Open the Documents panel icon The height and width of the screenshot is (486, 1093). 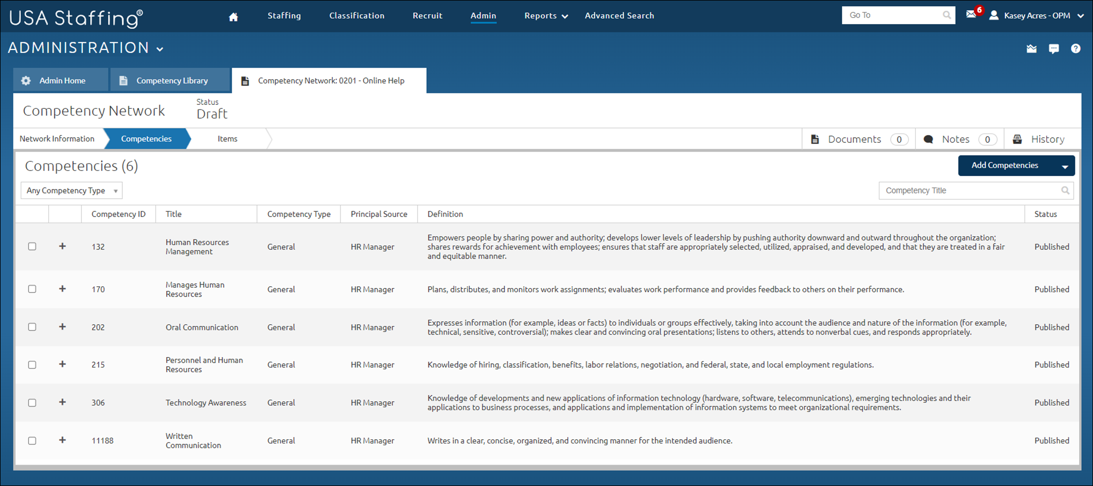point(815,139)
